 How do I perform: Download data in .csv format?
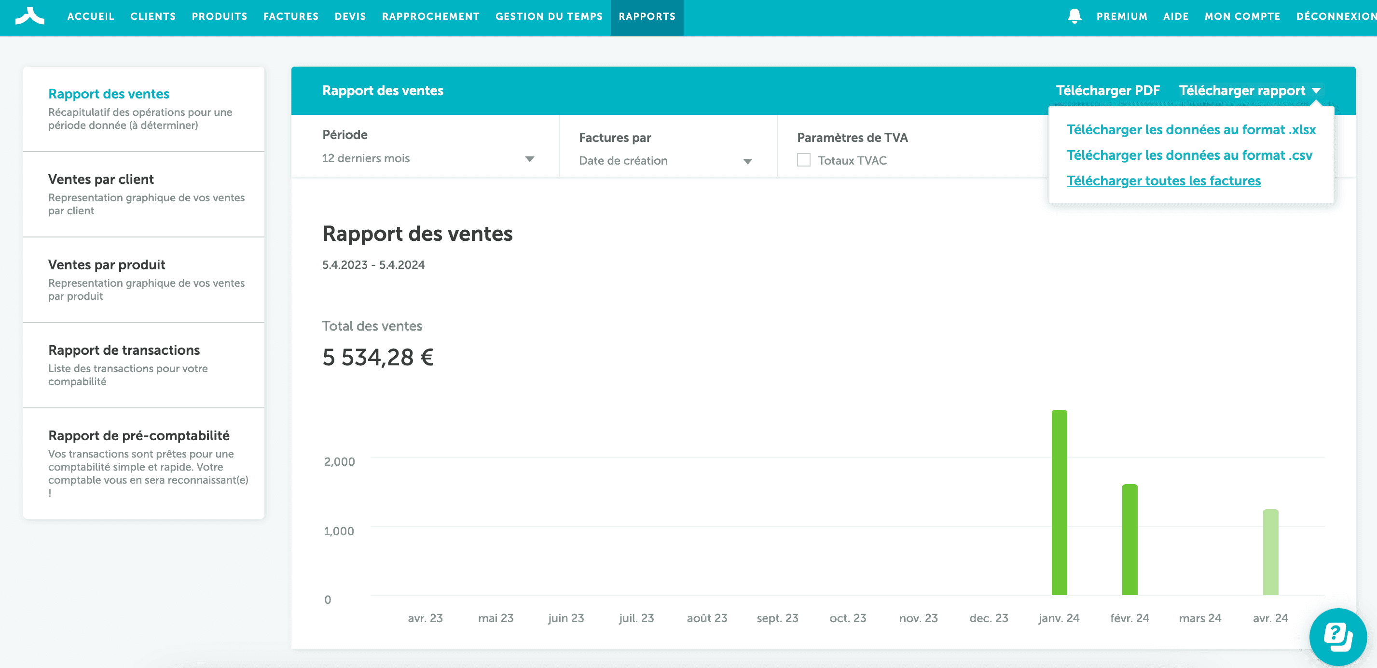click(1189, 155)
